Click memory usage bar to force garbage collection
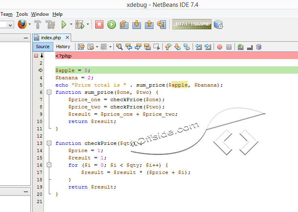Viewport: 298px width, 212px height. (192, 24)
